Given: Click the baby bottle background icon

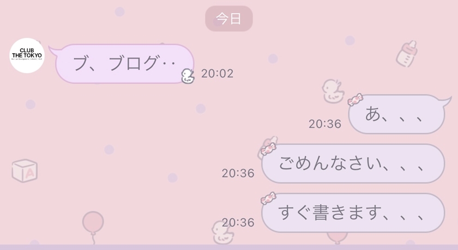Looking at the screenshot, I should point(406,54).
